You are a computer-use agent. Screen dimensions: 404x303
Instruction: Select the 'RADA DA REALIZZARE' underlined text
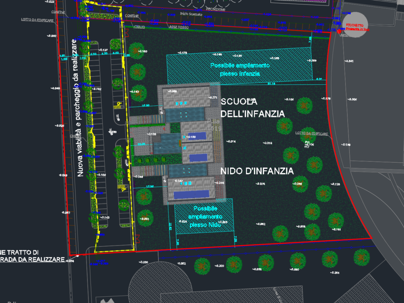coord(32,259)
